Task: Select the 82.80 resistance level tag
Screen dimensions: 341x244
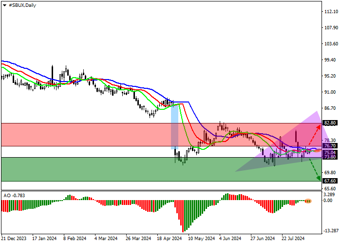Action: tap(330, 123)
